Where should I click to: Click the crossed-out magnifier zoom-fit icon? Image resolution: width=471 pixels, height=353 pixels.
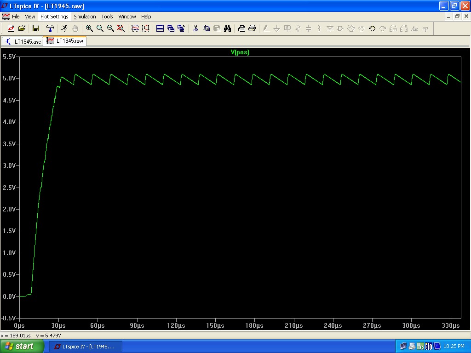pyautogui.click(x=121, y=28)
